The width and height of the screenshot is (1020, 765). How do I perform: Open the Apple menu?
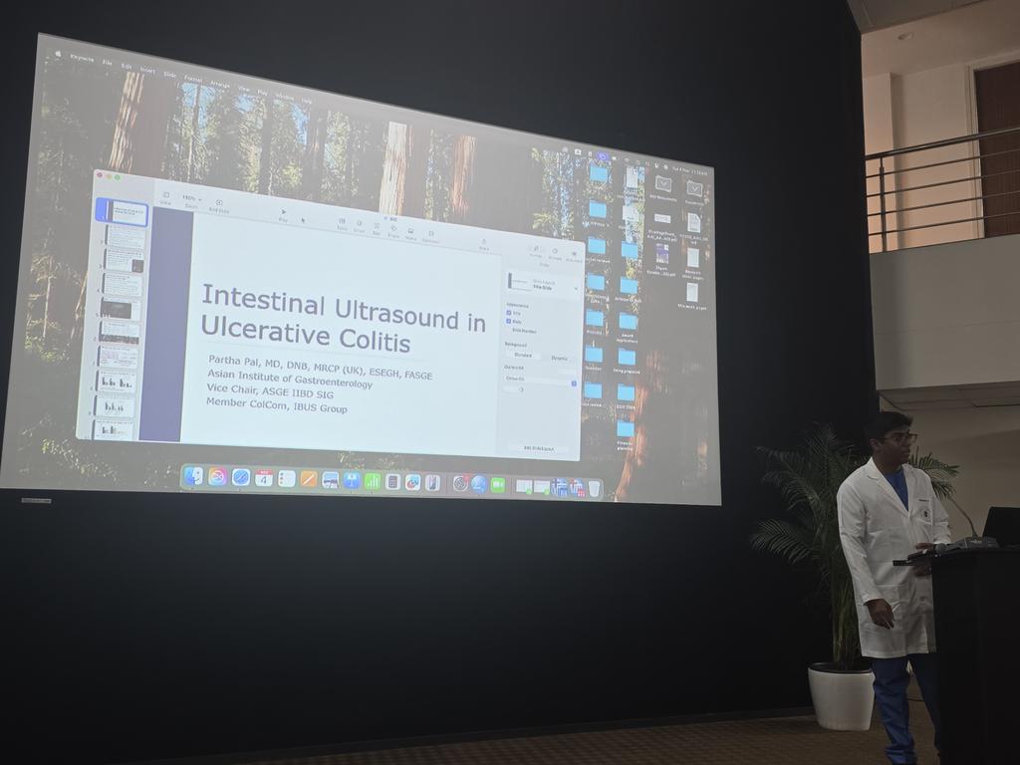pos(57,55)
